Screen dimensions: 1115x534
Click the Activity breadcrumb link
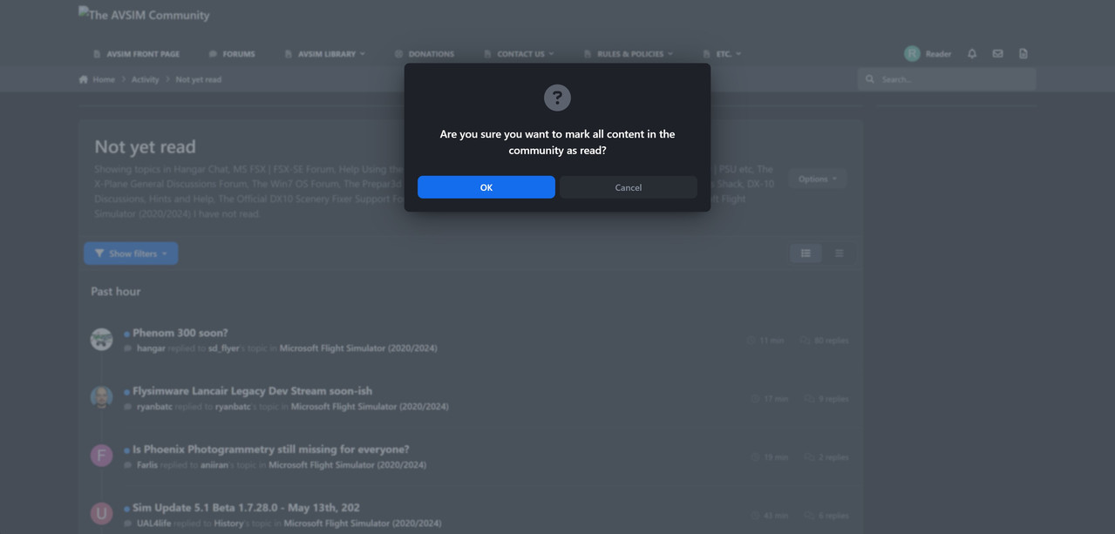(x=146, y=79)
